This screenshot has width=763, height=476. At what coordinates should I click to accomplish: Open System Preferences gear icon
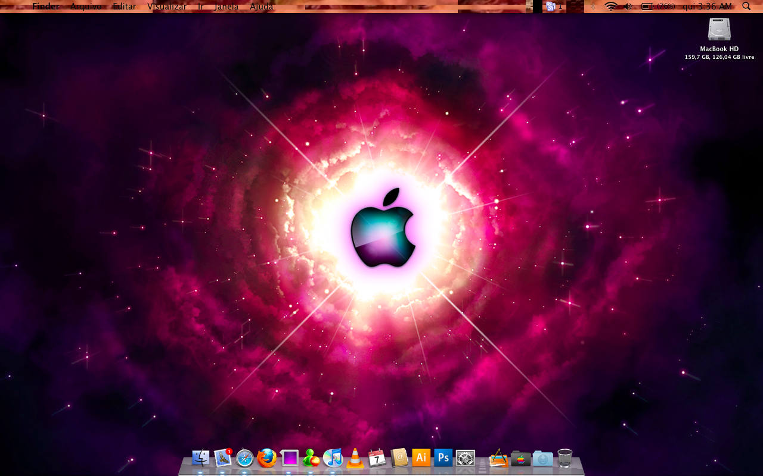coord(465,458)
